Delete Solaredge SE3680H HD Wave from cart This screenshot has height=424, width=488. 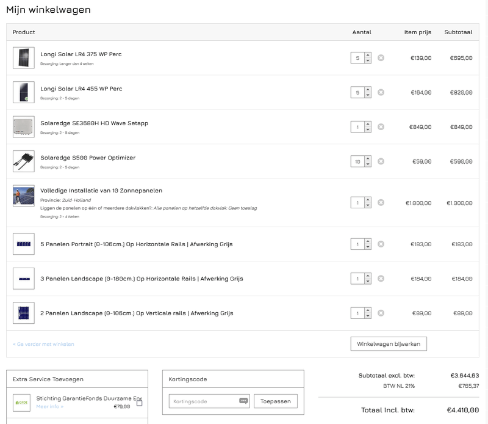click(x=381, y=127)
